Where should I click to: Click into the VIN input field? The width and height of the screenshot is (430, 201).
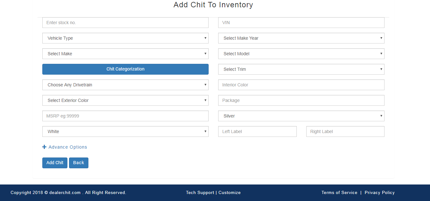click(x=301, y=23)
